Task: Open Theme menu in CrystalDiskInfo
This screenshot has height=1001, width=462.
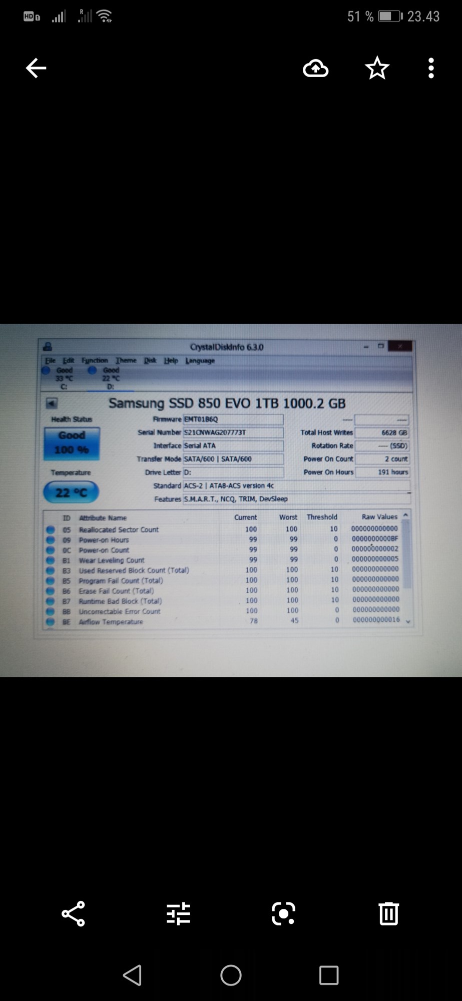Action: [126, 360]
